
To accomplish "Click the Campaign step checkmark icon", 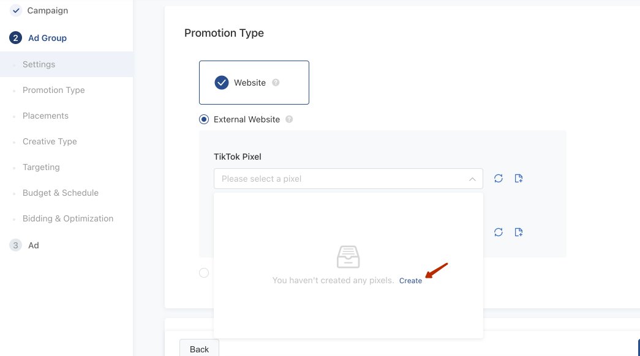I will 16,10.
